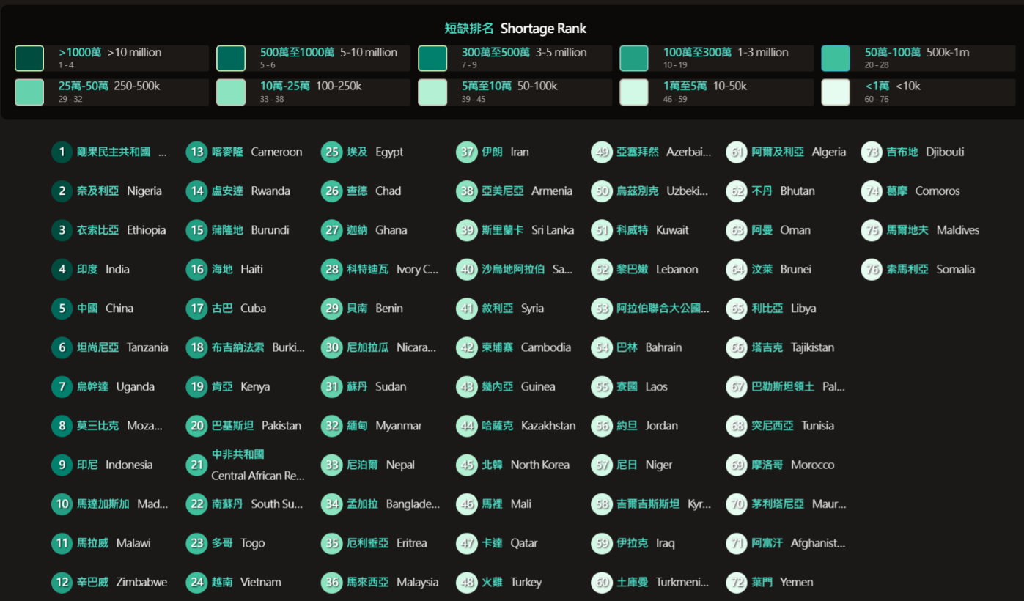Click the 250-500k legend entry text
This screenshot has width=1024, height=601.
[x=109, y=86]
